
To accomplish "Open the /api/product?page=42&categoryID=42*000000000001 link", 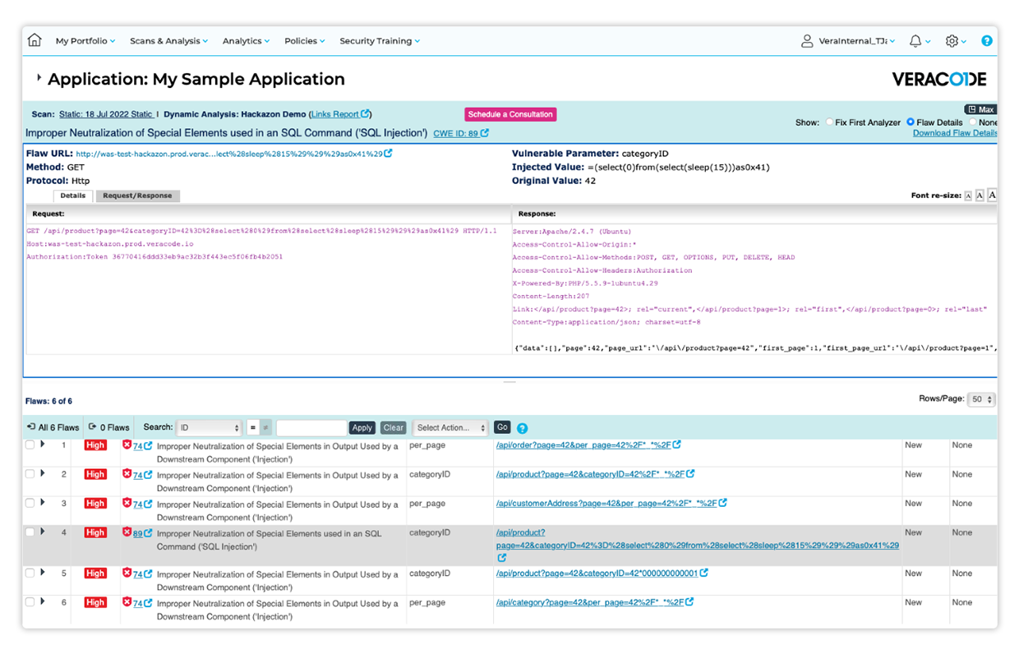I will point(597,573).
